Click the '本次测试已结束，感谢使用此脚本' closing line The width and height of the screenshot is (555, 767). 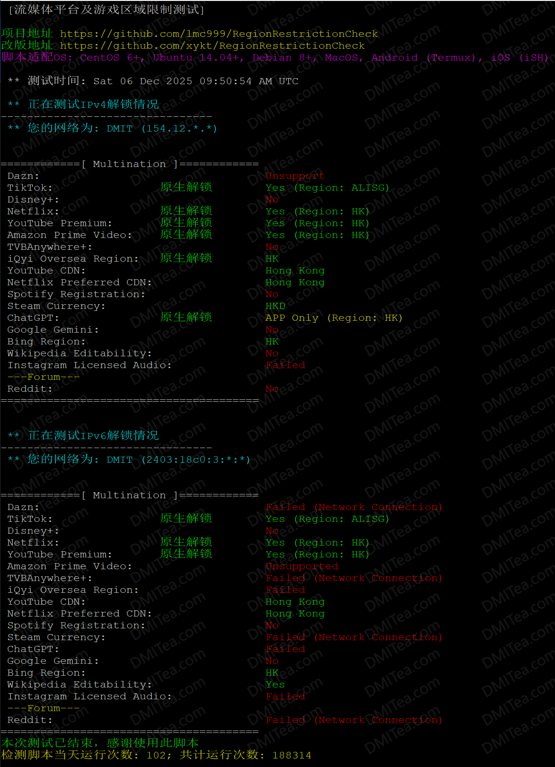[x=100, y=743]
